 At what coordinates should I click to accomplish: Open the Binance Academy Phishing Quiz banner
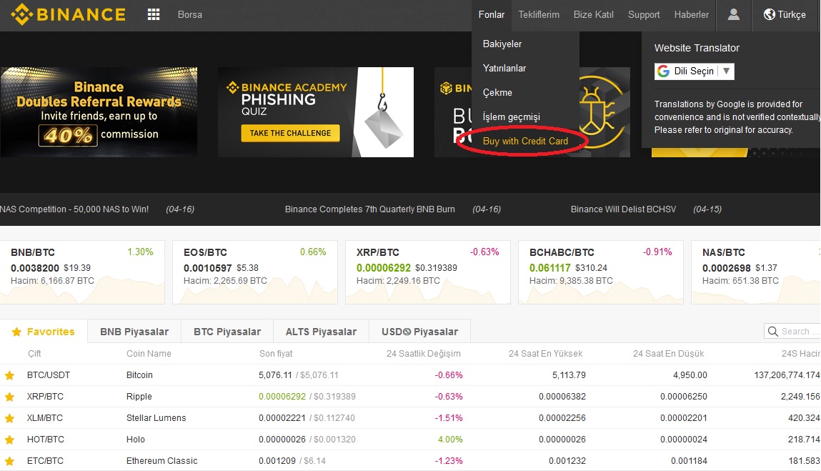coord(316,112)
